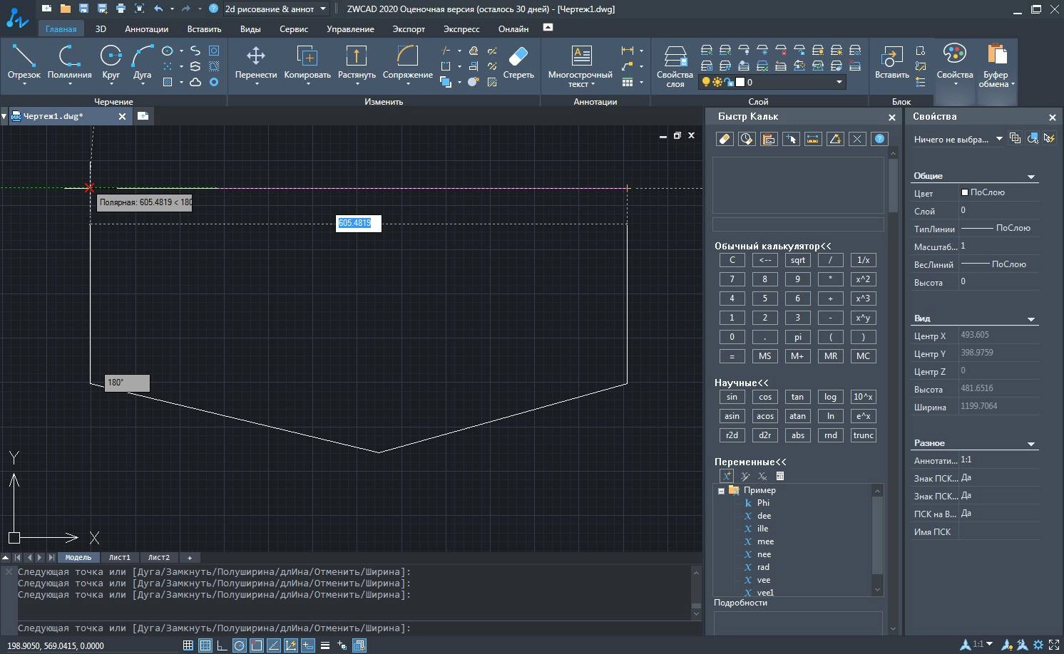1064x654 pixels.
Task: Click the sqrt calculator button
Action: pos(797,260)
